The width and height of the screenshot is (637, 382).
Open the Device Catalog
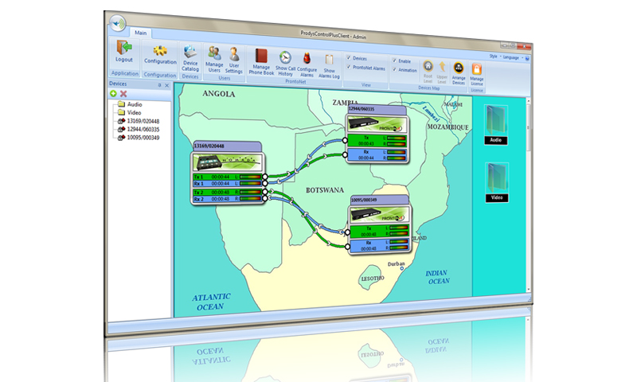190,56
